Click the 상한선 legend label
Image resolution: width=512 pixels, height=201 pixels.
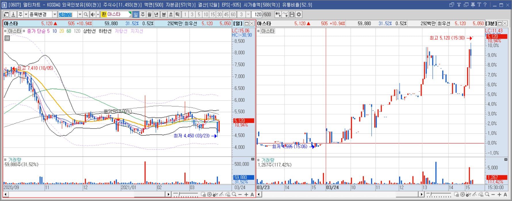(89, 31)
